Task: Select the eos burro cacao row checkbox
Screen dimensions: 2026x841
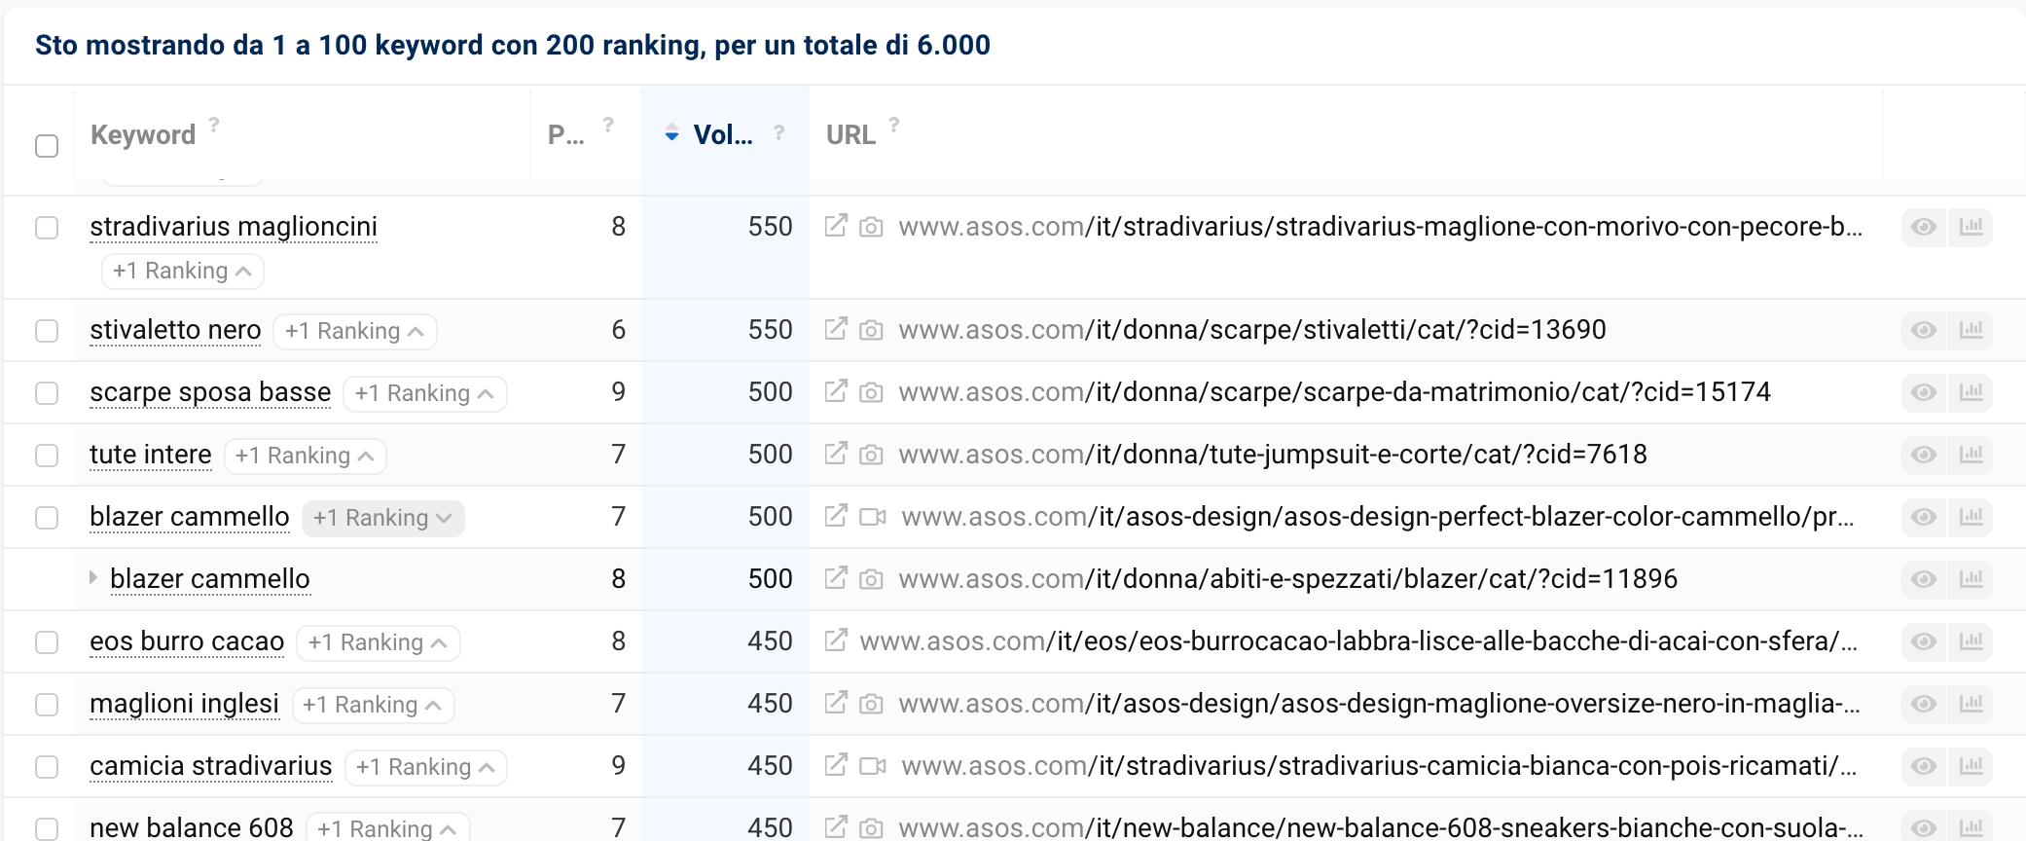Action: (x=47, y=642)
